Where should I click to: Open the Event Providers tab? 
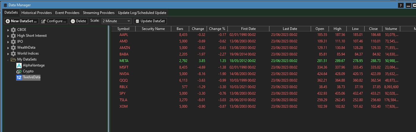pyautogui.click(x=67, y=13)
